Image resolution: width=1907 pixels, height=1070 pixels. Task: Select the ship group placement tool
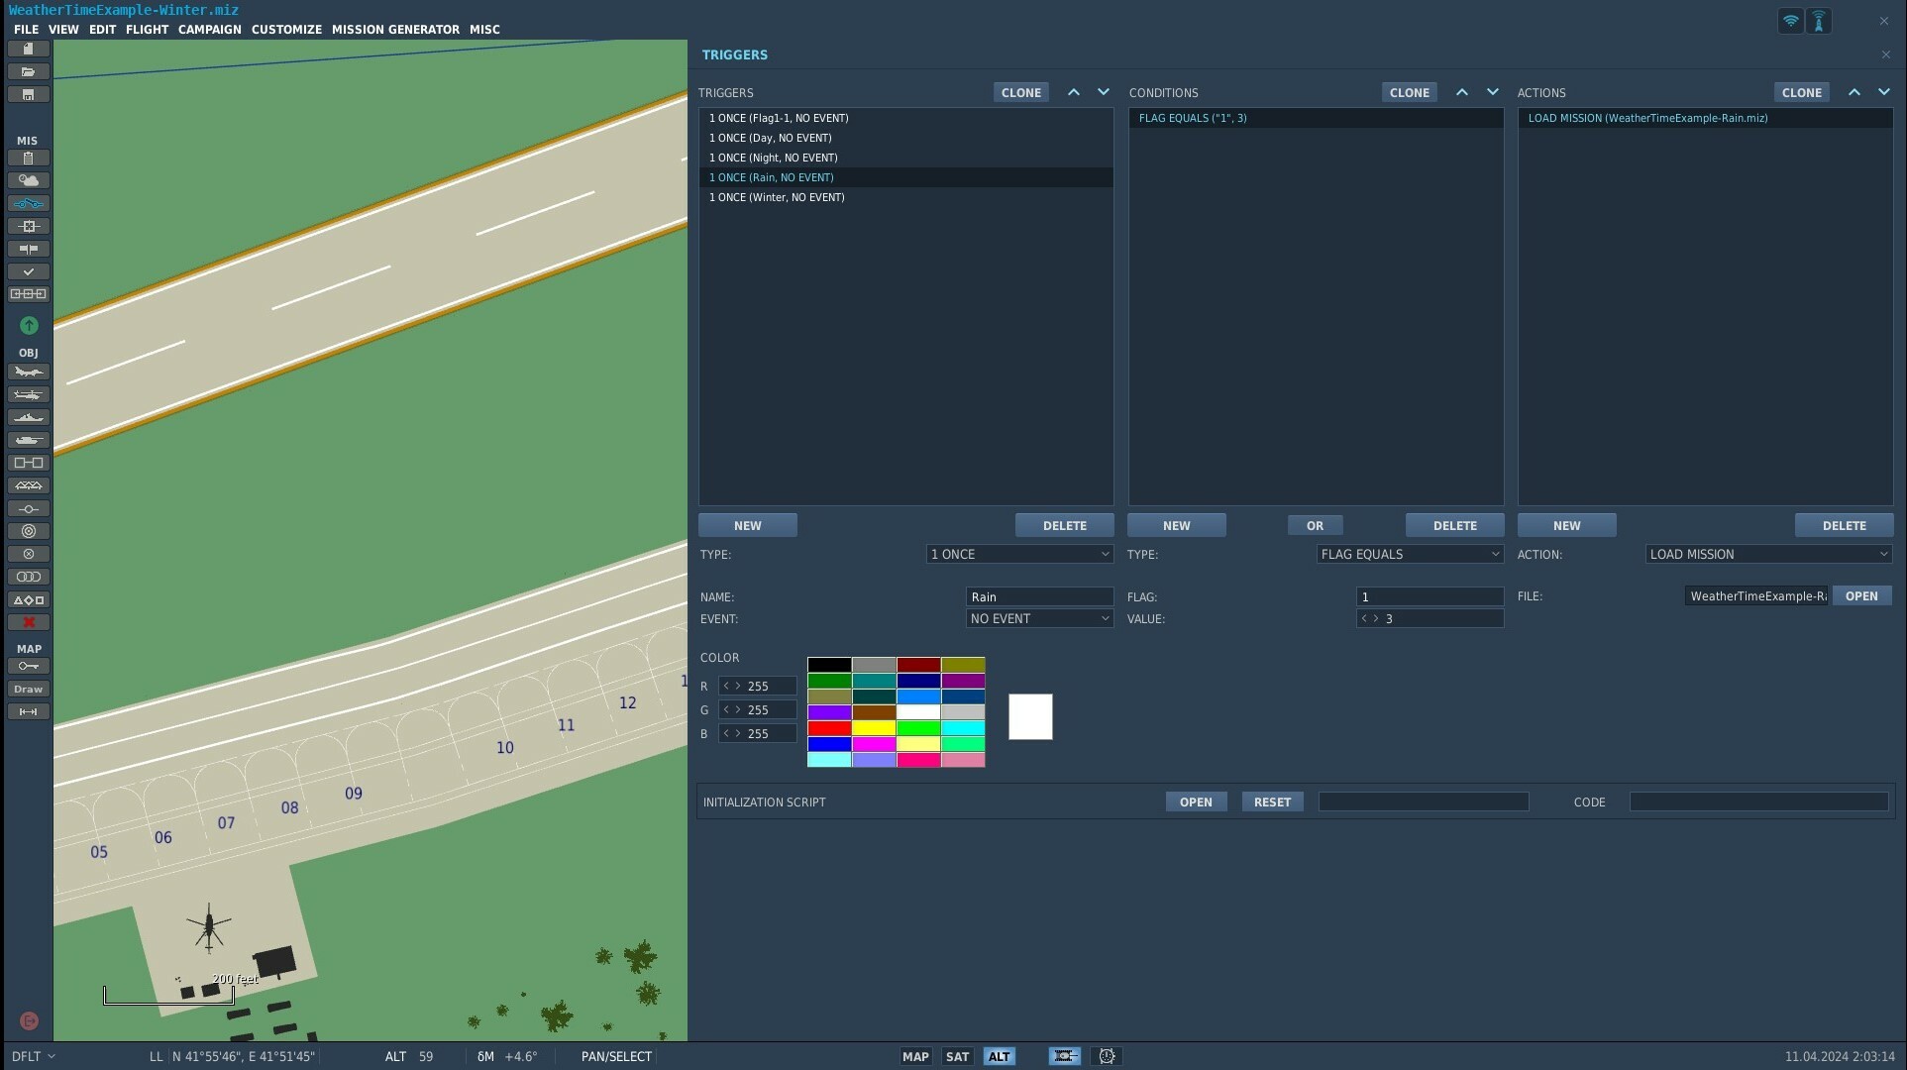click(28, 418)
